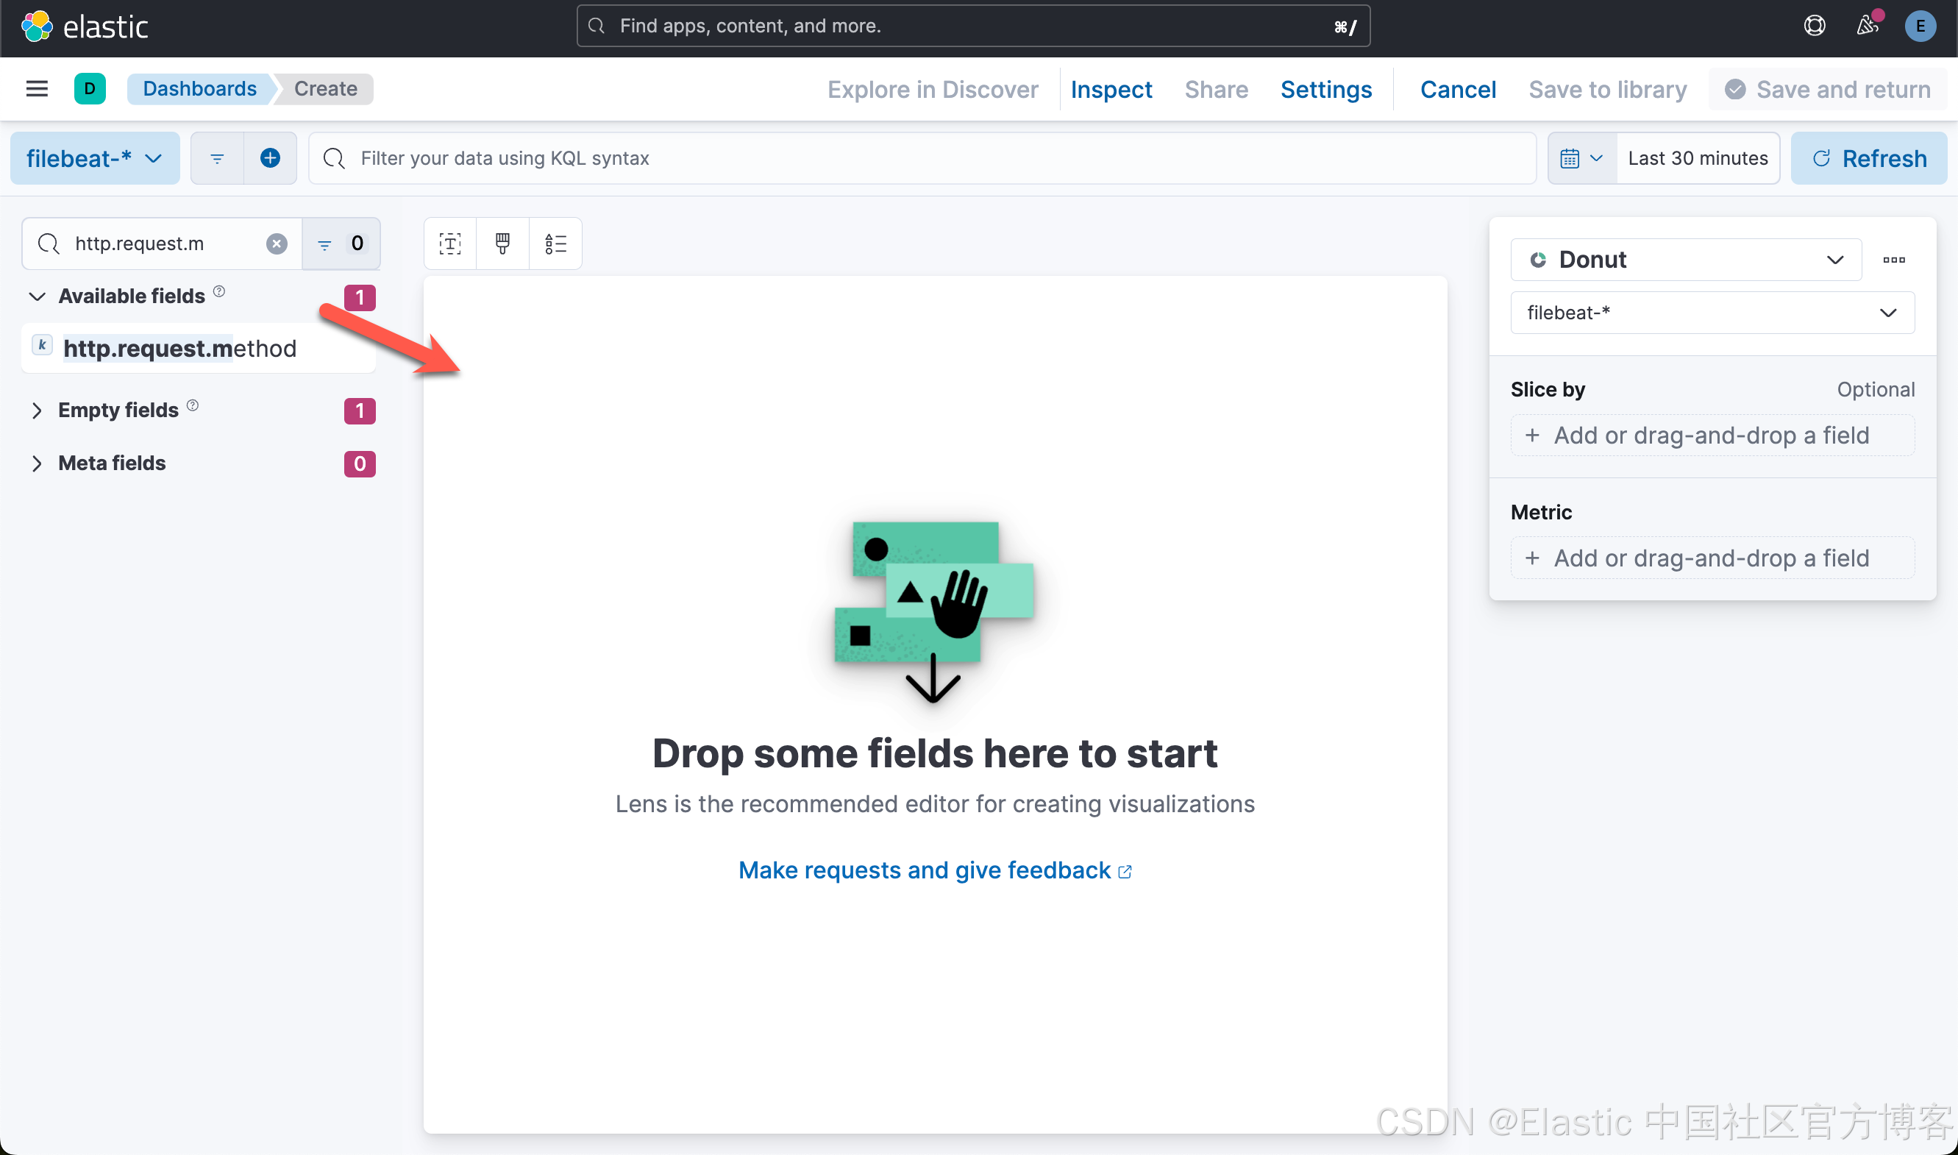Screen dimensions: 1958x1155
Task: Expand the Empty fields section
Action: (37, 411)
